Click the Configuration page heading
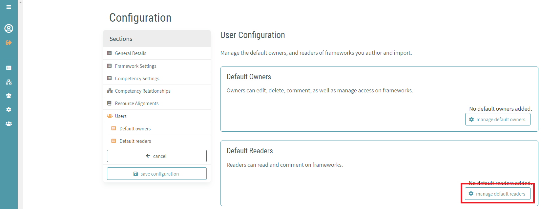 (x=140, y=18)
